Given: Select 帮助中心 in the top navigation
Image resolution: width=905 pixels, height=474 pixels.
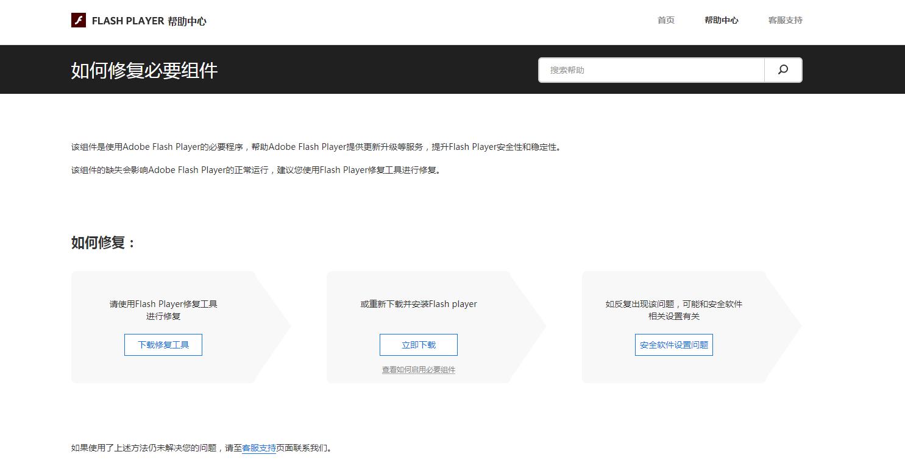Looking at the screenshot, I should pos(721,20).
